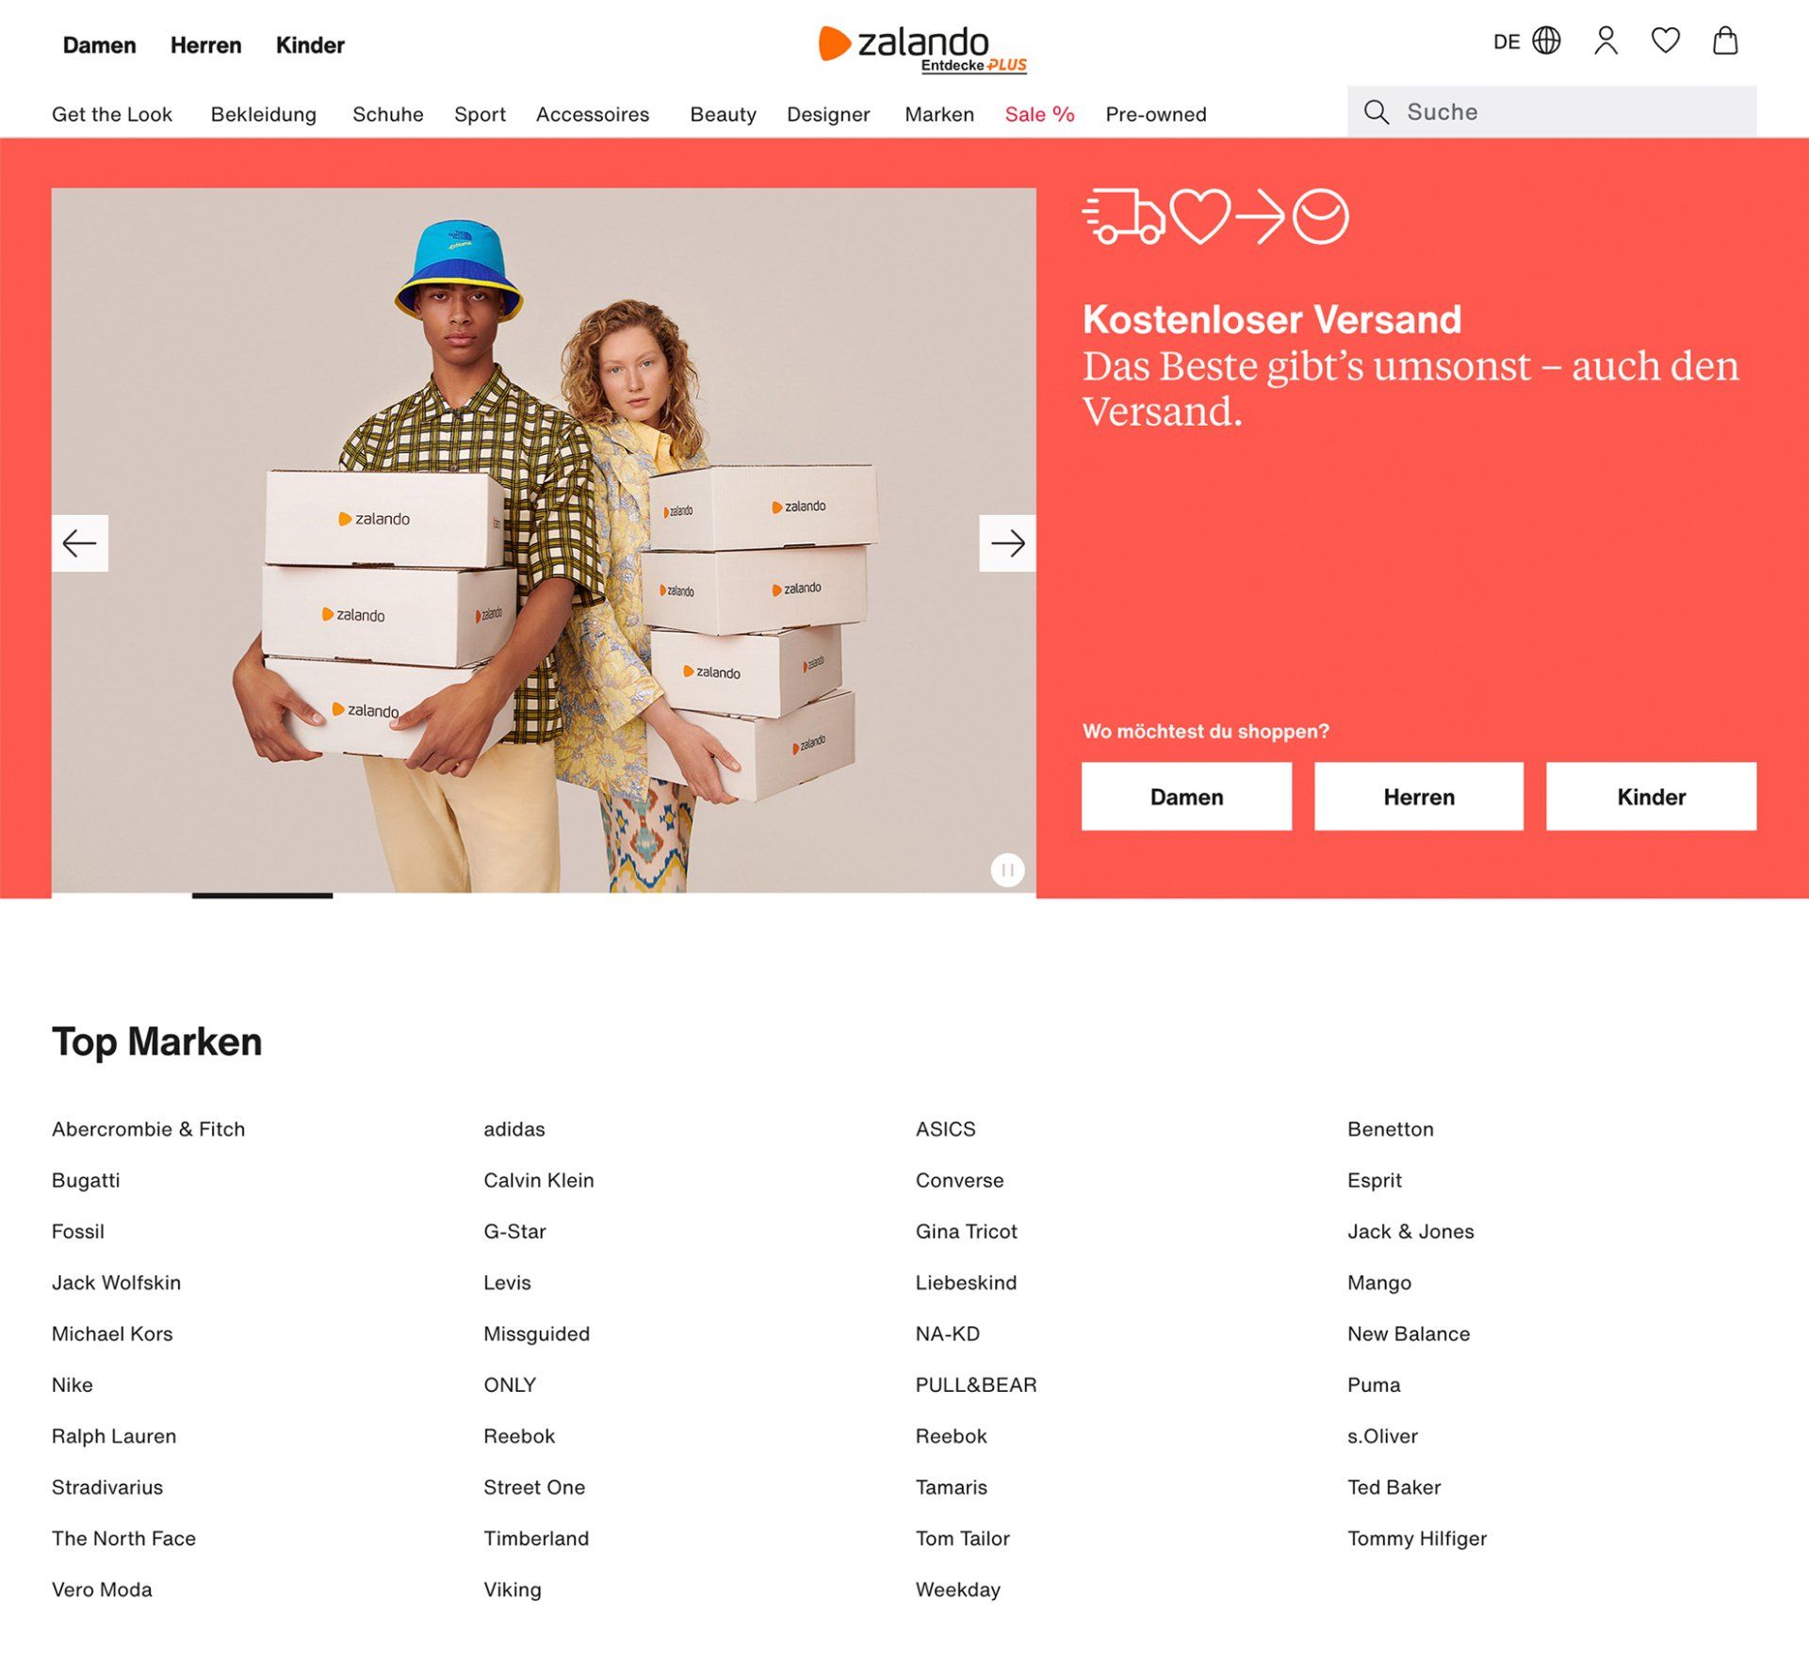The width and height of the screenshot is (1809, 1665).
Task: Open the Accessoires navigation menu
Action: 592,114
